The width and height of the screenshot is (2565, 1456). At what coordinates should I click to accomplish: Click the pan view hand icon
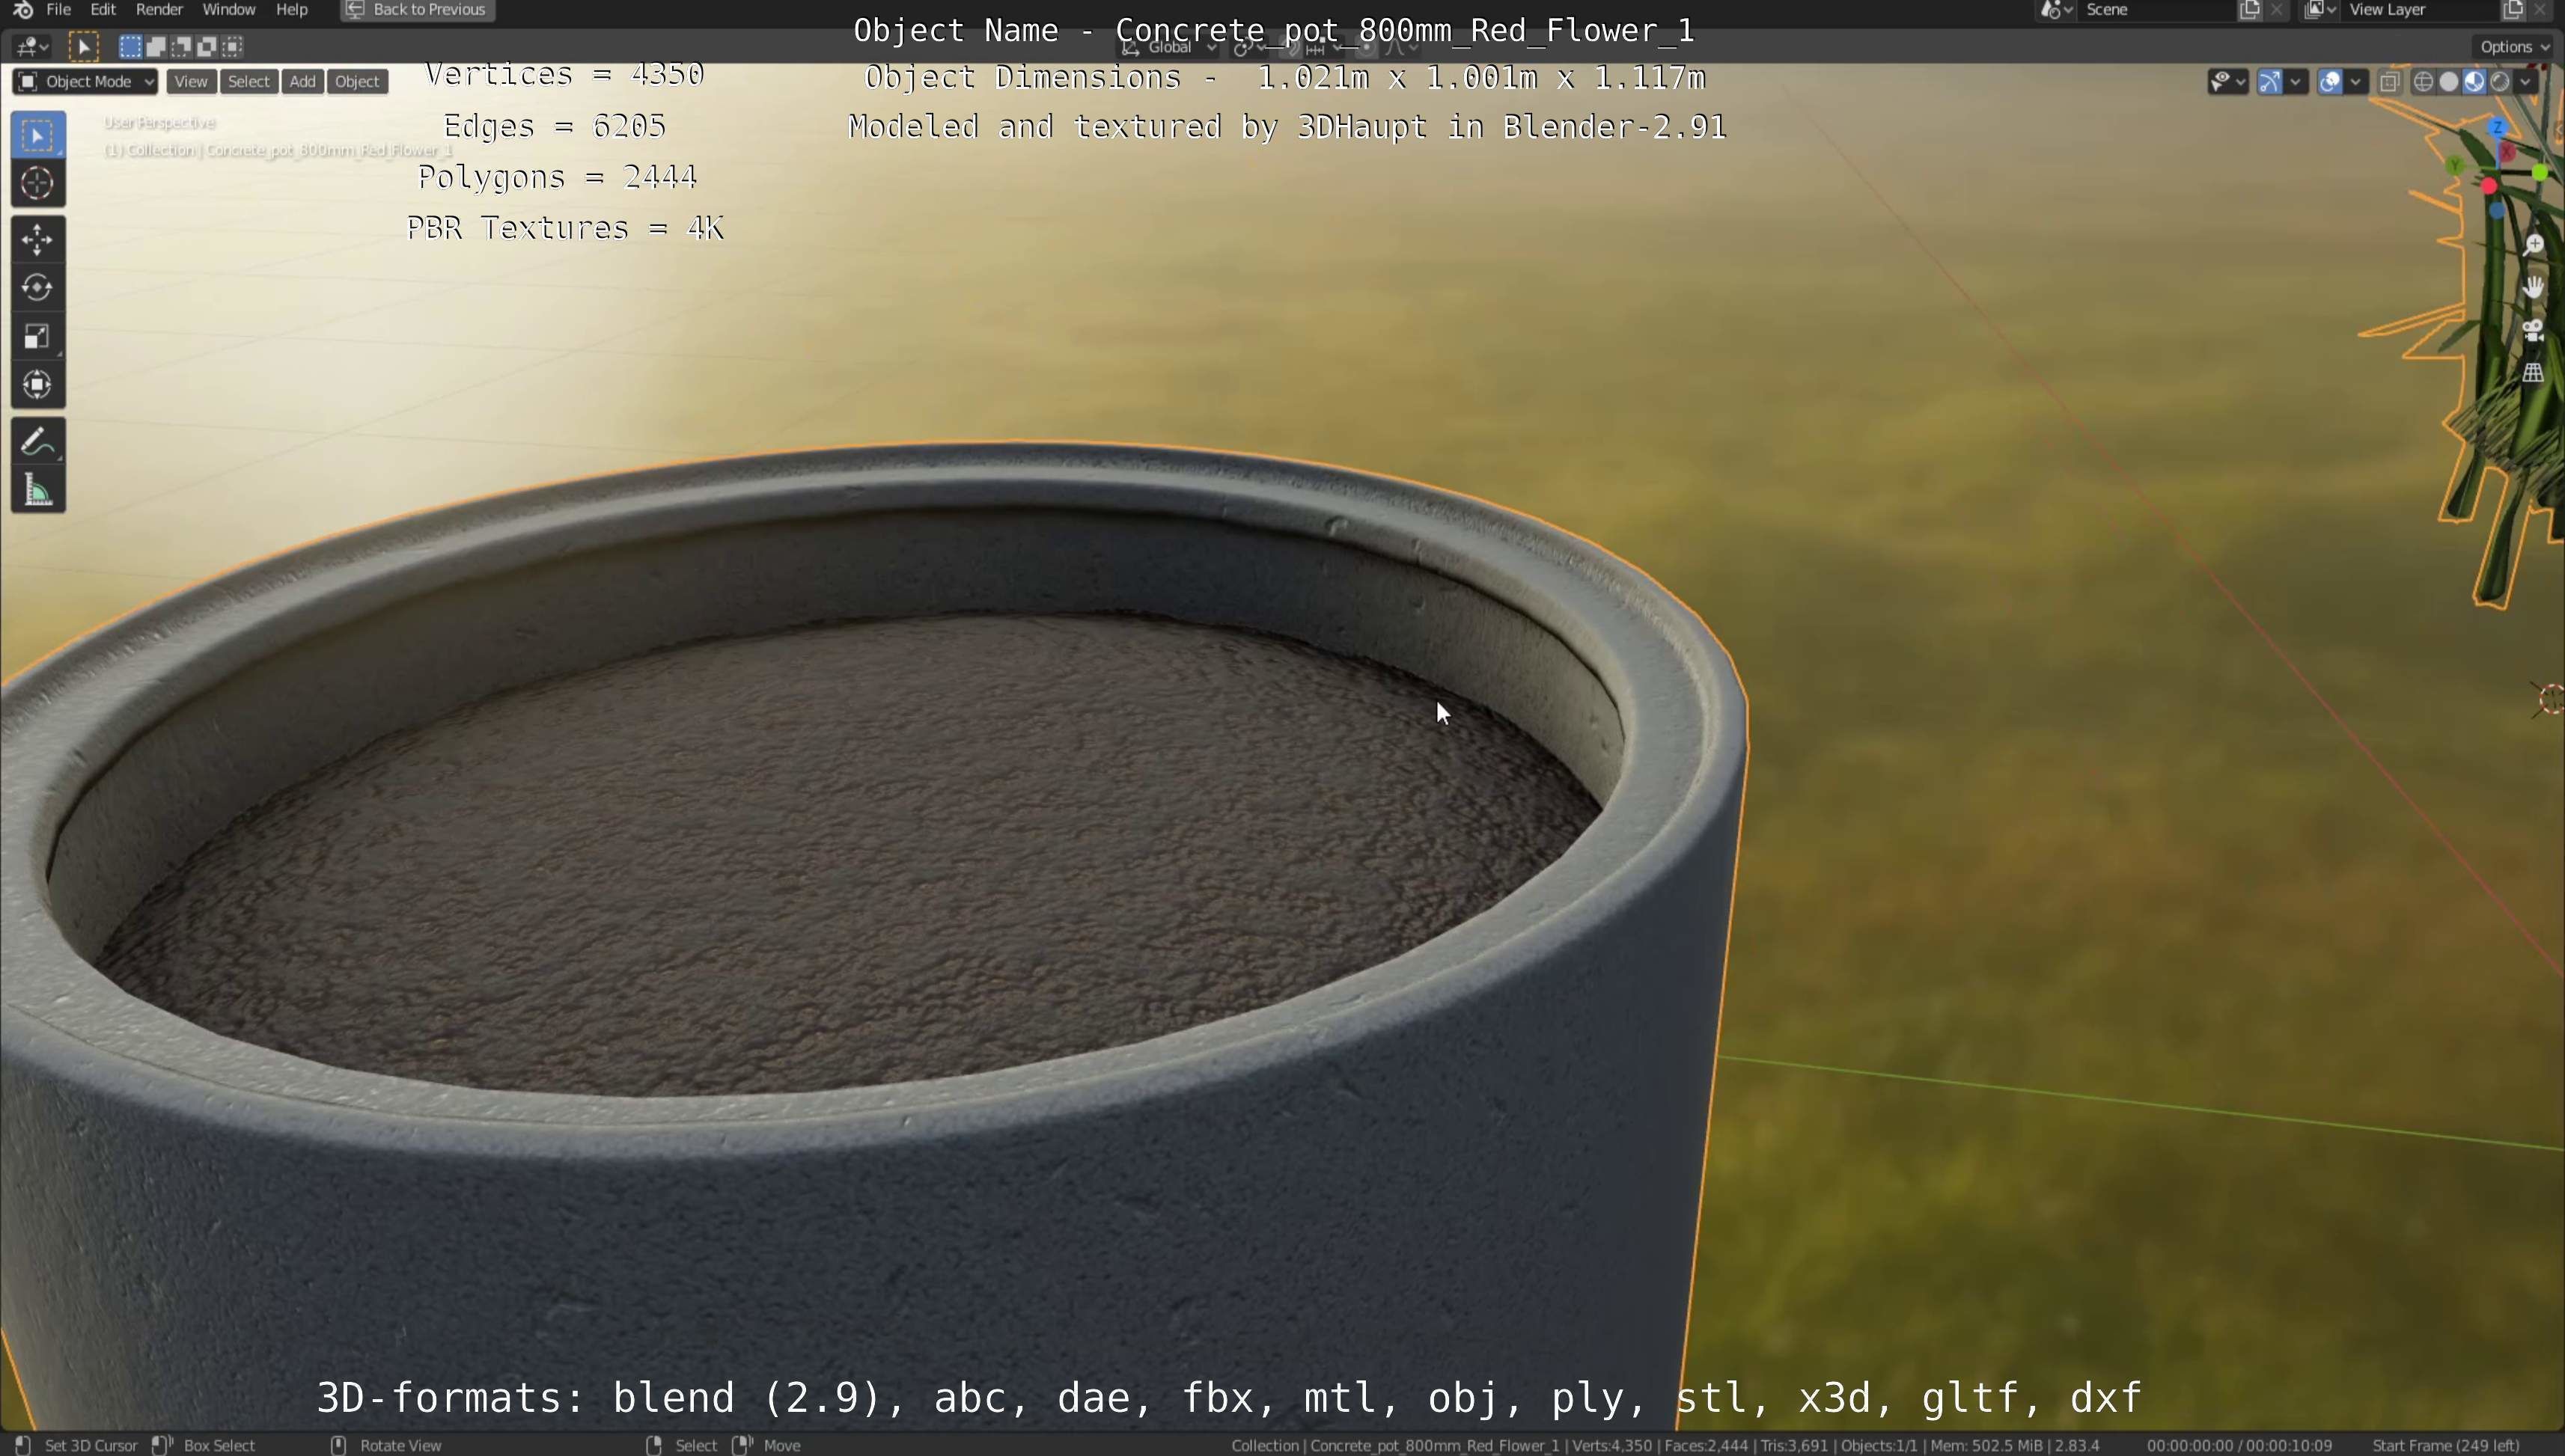coord(2533,288)
